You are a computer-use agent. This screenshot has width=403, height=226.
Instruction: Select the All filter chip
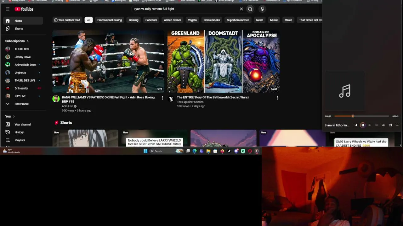(88, 20)
